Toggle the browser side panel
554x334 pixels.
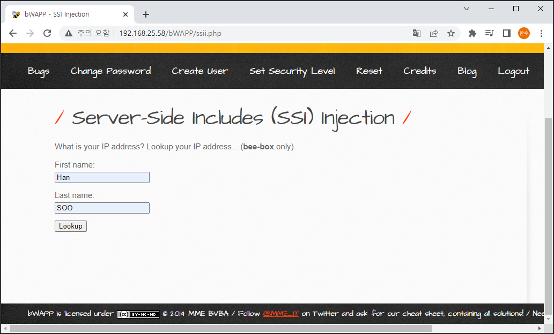pyautogui.click(x=507, y=33)
